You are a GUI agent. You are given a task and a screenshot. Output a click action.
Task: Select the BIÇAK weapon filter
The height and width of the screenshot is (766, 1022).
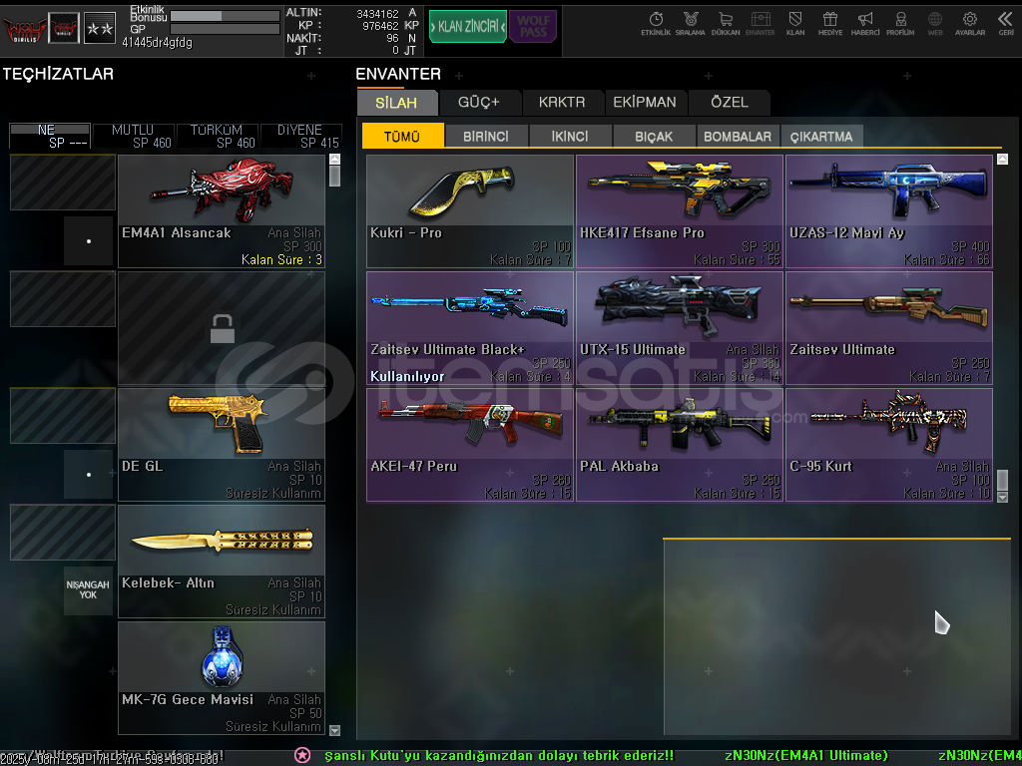point(654,136)
